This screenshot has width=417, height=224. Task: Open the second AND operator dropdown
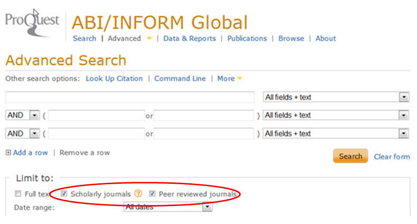click(23, 133)
